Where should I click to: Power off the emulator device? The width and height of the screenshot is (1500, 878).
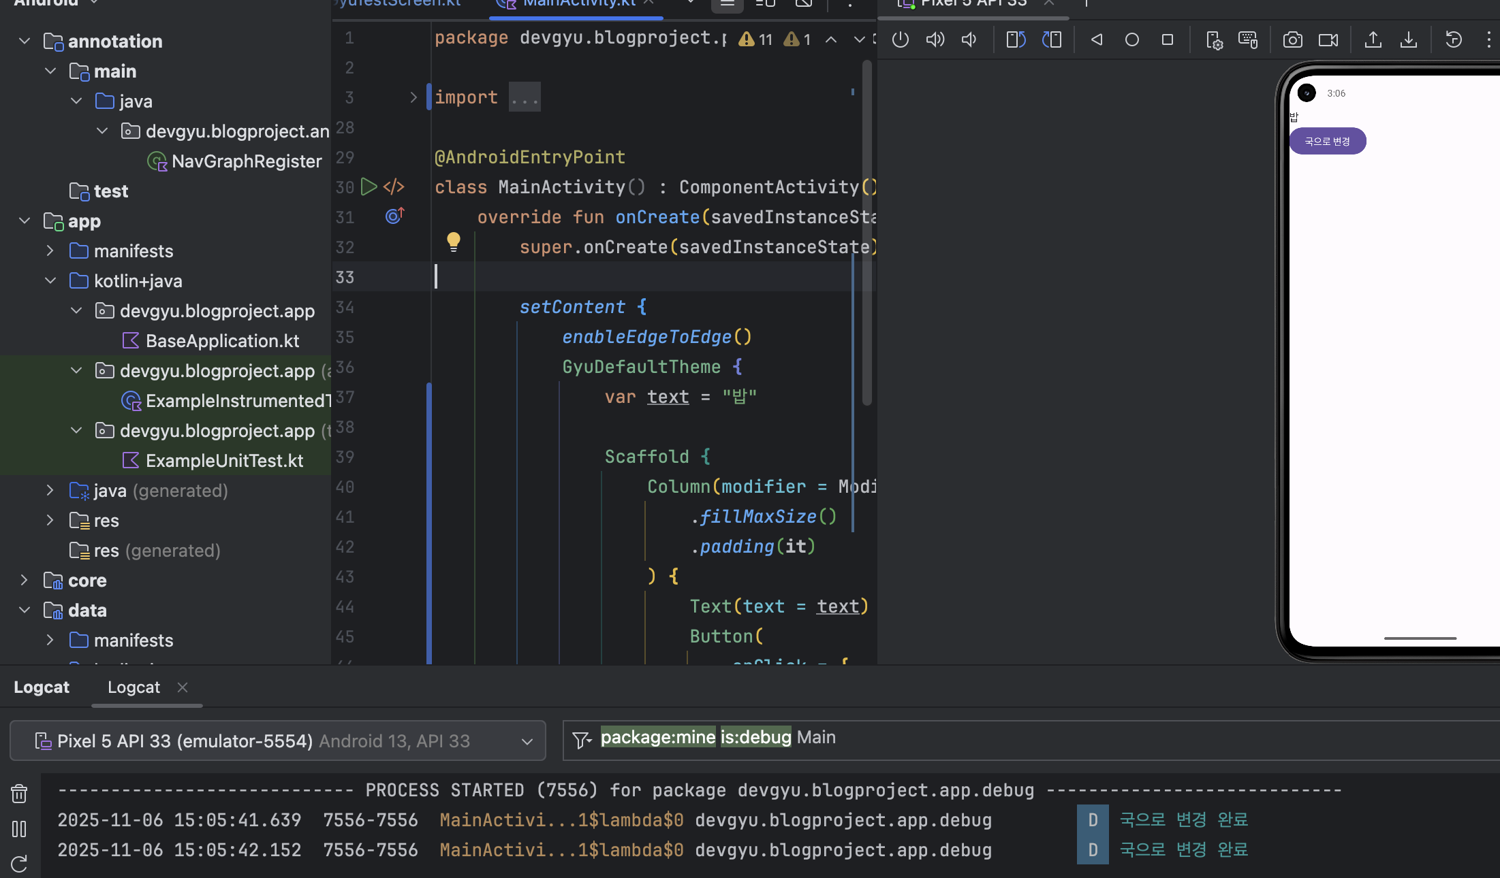(x=900, y=39)
